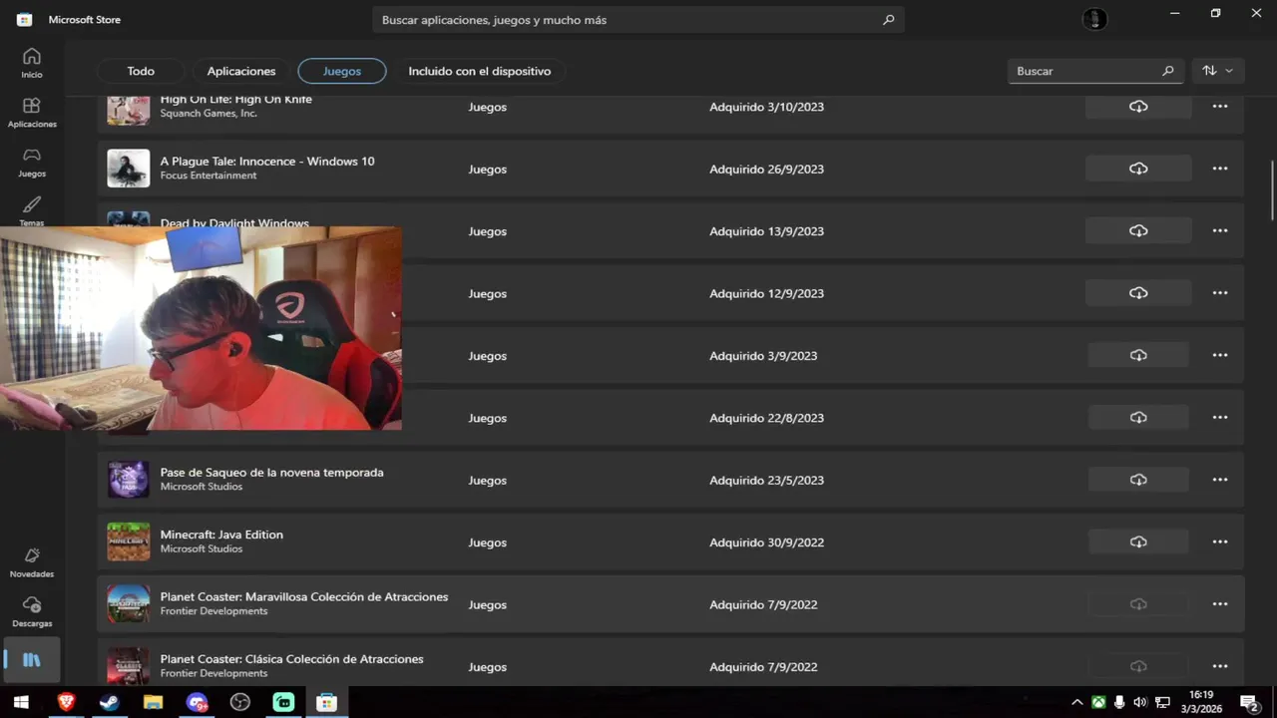Open Aplicaciones section in sidebar

point(32,113)
